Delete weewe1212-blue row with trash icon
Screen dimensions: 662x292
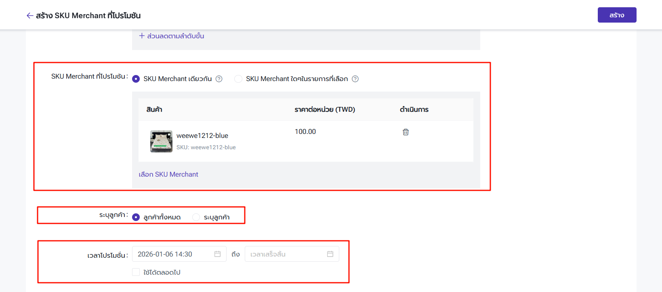(x=406, y=132)
